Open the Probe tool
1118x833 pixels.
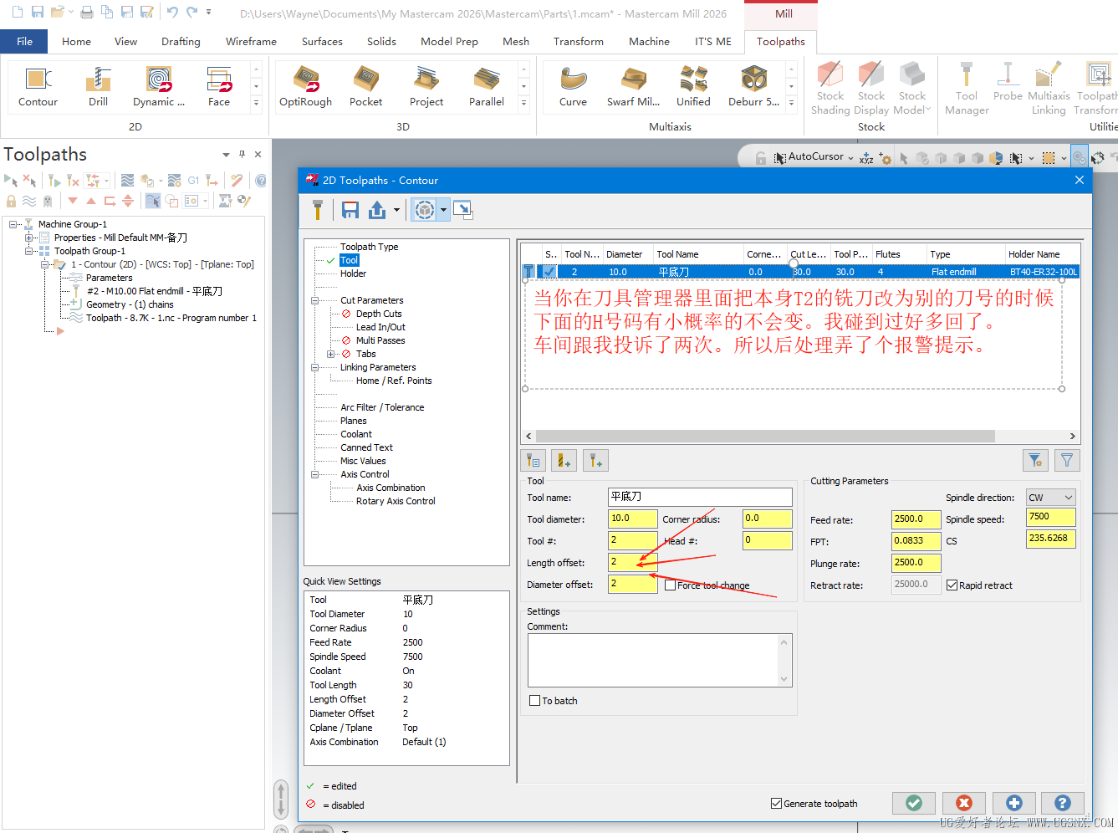(1008, 82)
